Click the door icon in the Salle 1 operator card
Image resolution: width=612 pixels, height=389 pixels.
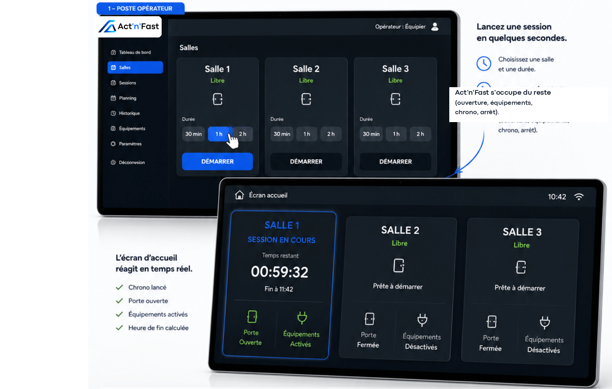coord(217,99)
